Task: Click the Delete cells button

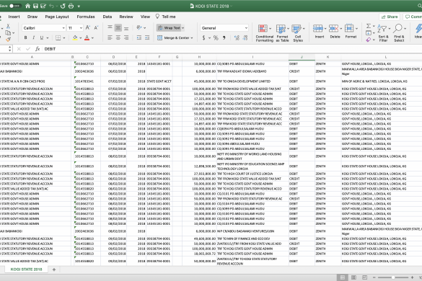Action: pos(335,32)
